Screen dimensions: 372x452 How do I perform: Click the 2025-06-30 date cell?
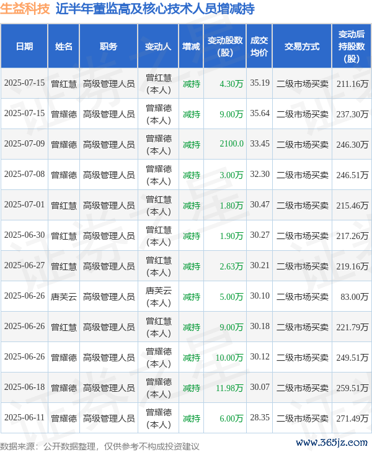pyautogui.click(x=24, y=235)
